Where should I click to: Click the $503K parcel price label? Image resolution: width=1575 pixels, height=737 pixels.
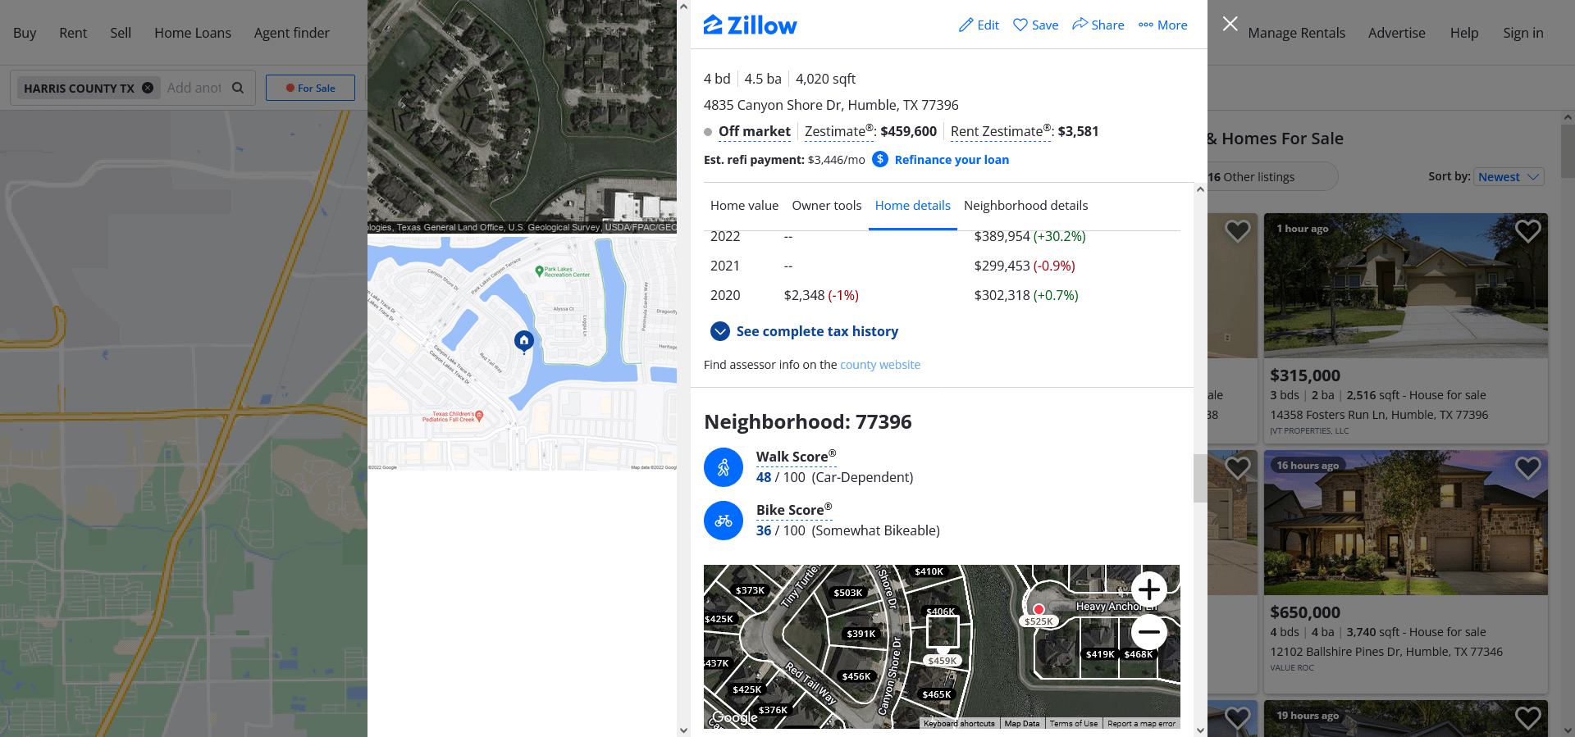[x=848, y=593]
